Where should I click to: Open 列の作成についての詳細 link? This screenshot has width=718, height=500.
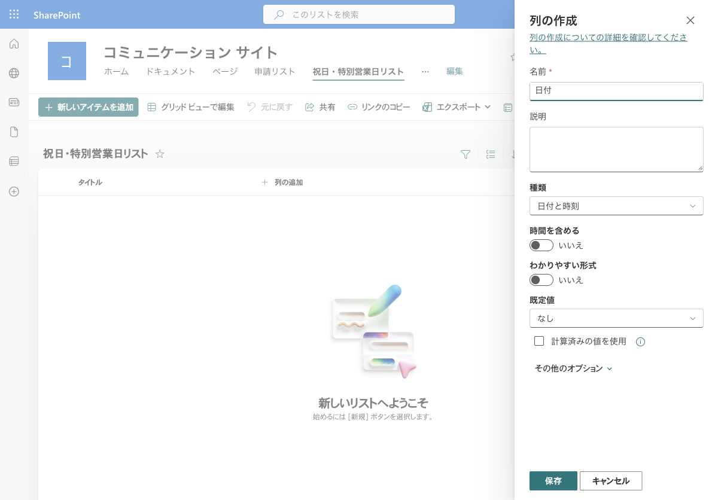(609, 43)
